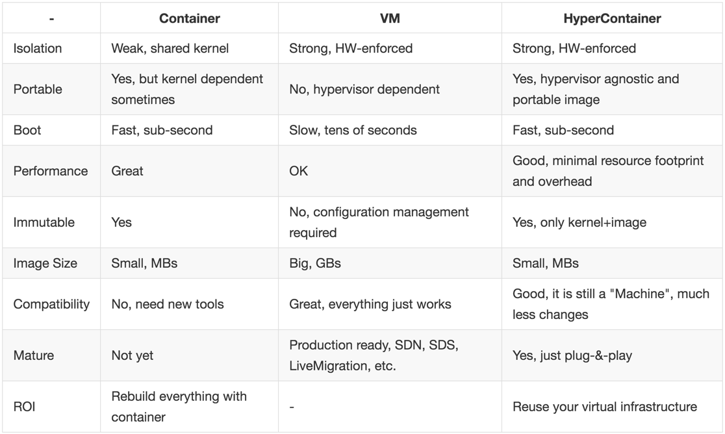
Task: Click the 'Slow, tens of seconds' cell
Action: tap(353, 131)
